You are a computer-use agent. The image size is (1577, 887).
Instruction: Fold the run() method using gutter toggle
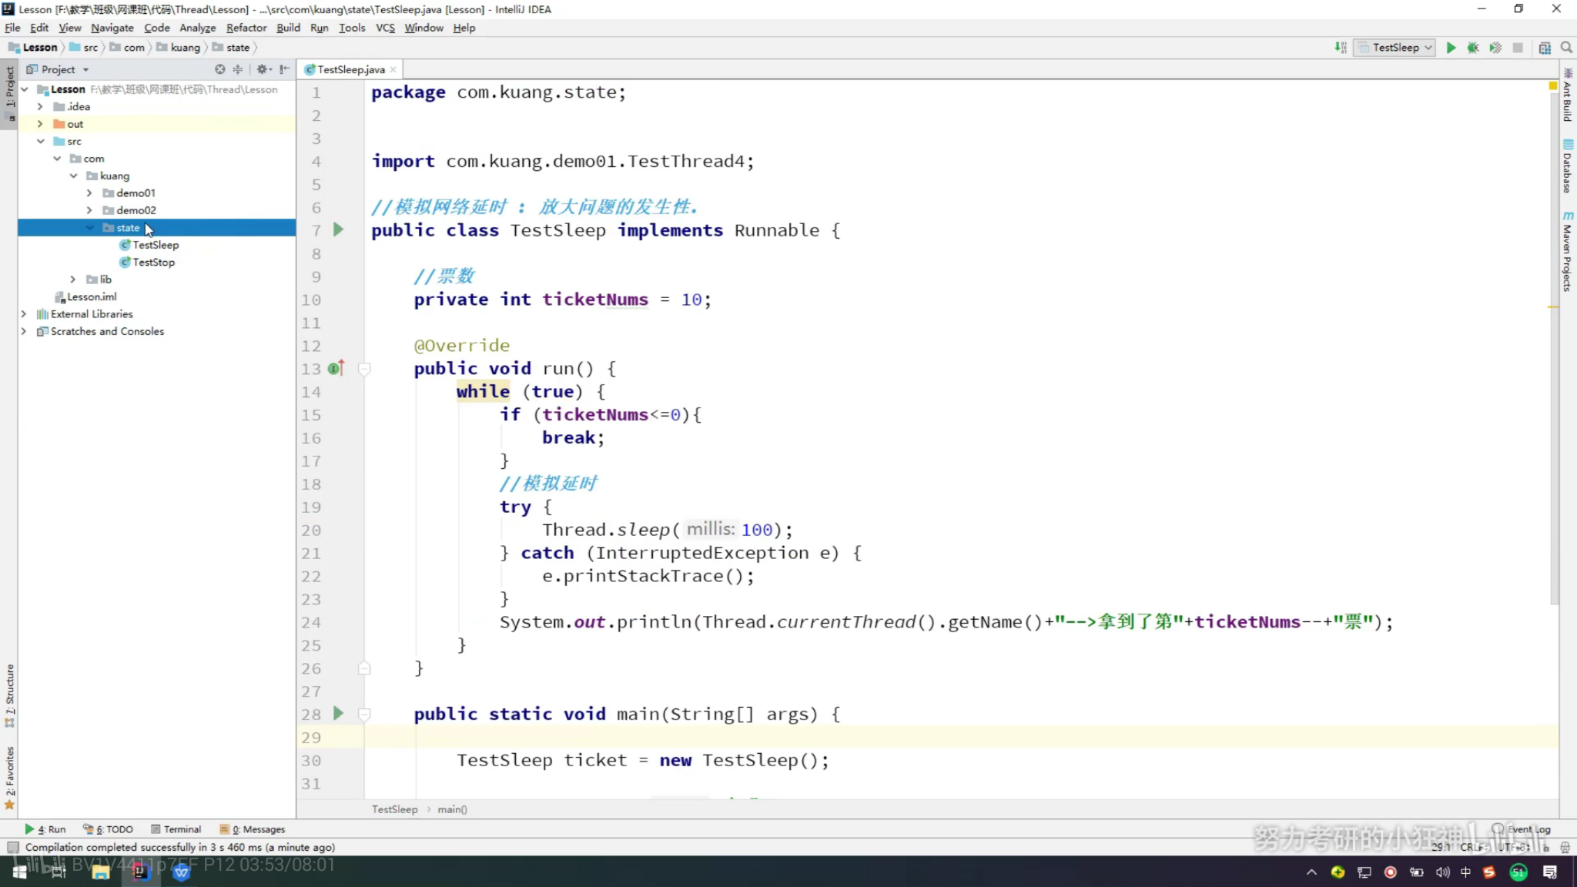point(364,369)
